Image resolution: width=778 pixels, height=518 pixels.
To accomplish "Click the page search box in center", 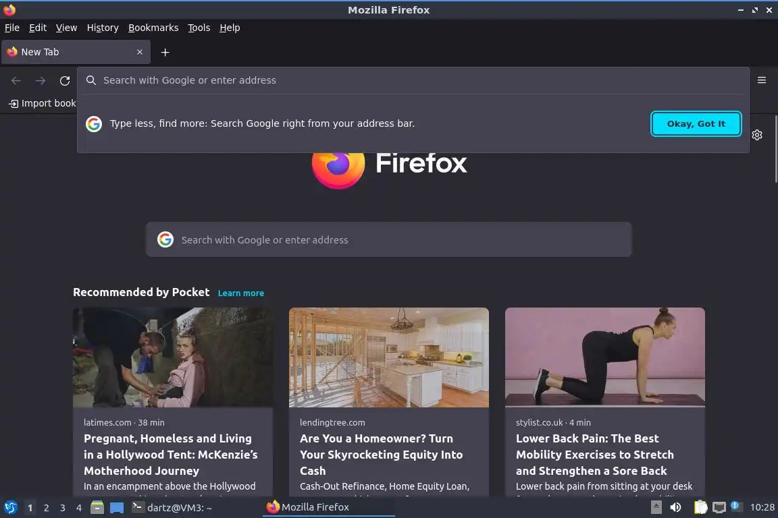I will pyautogui.click(x=388, y=240).
